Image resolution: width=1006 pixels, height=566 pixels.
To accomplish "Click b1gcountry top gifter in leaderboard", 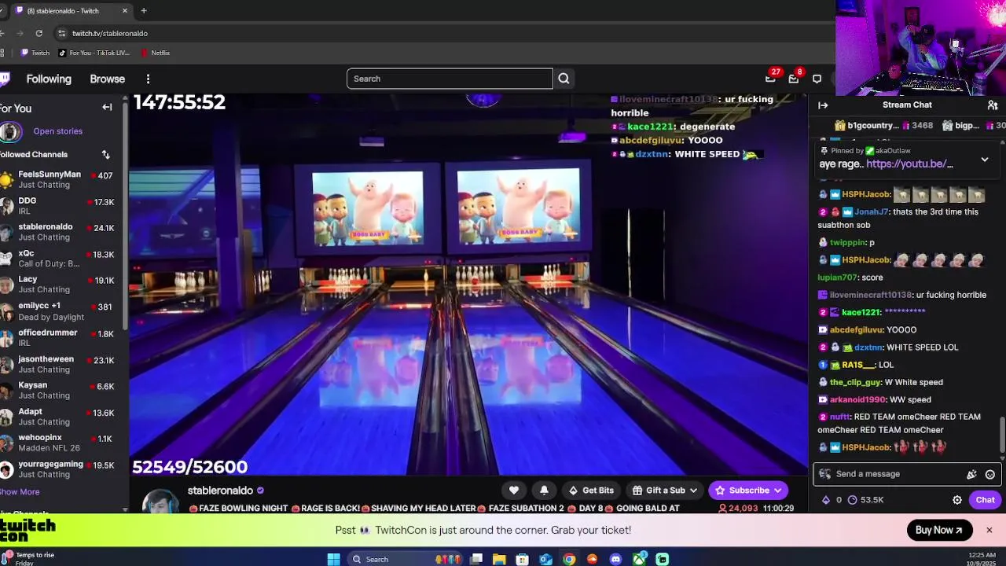I will click(x=883, y=126).
